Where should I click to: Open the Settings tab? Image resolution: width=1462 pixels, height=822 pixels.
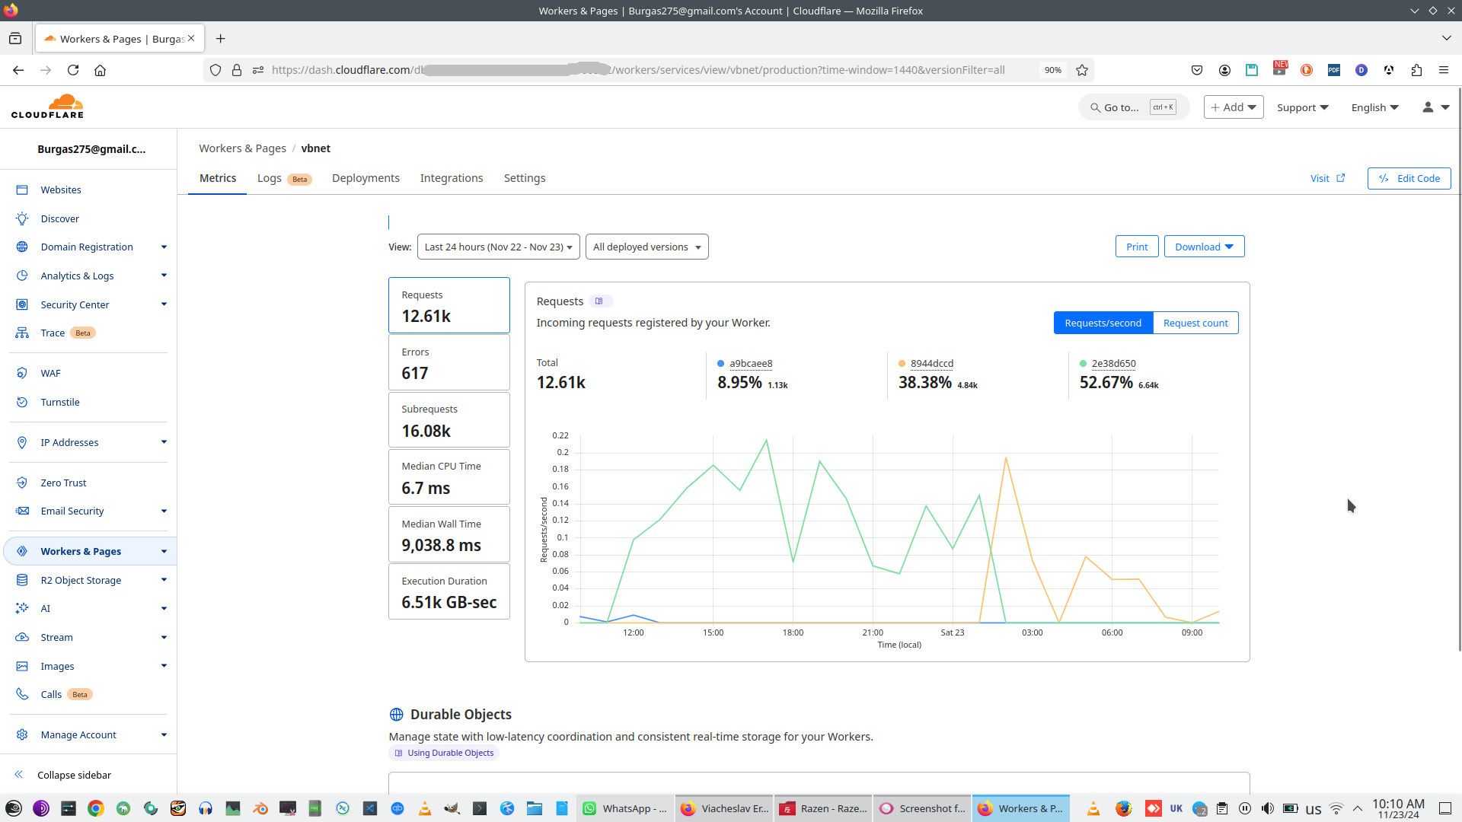pos(524,178)
